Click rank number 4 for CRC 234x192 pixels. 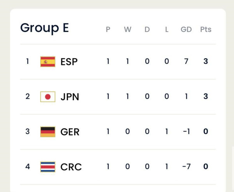(28, 166)
